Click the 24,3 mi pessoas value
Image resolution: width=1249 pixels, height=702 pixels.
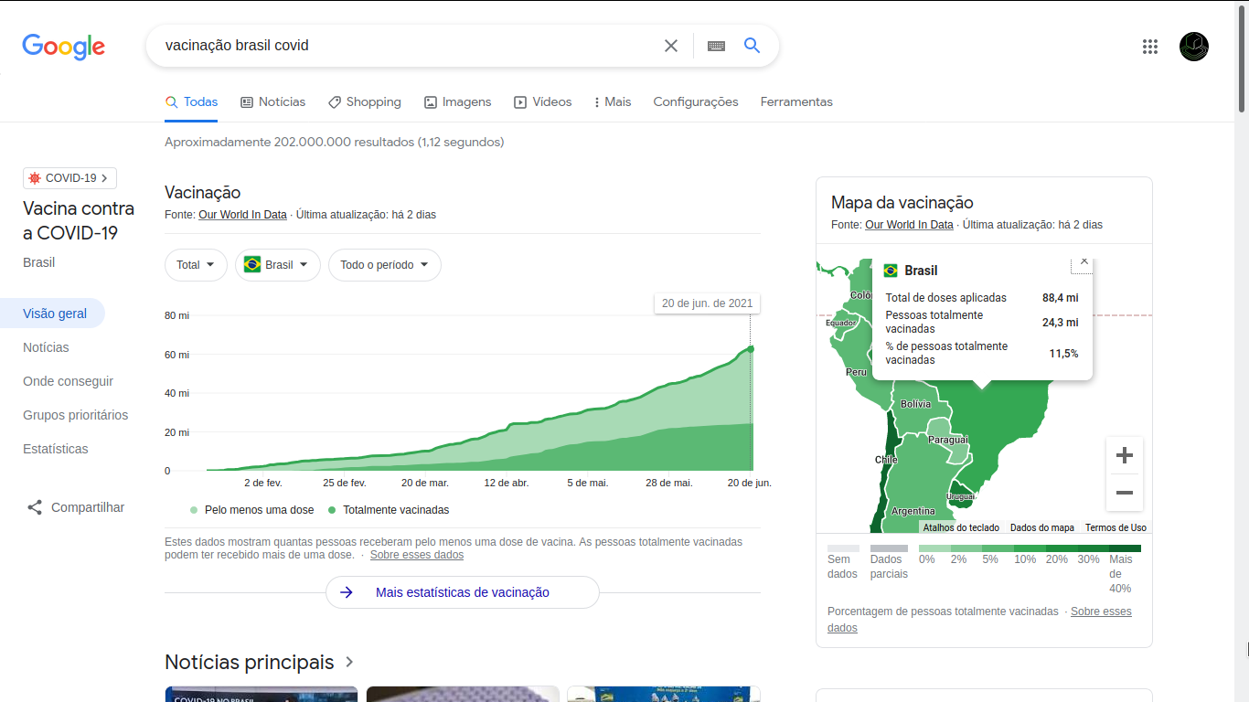[x=1061, y=322]
